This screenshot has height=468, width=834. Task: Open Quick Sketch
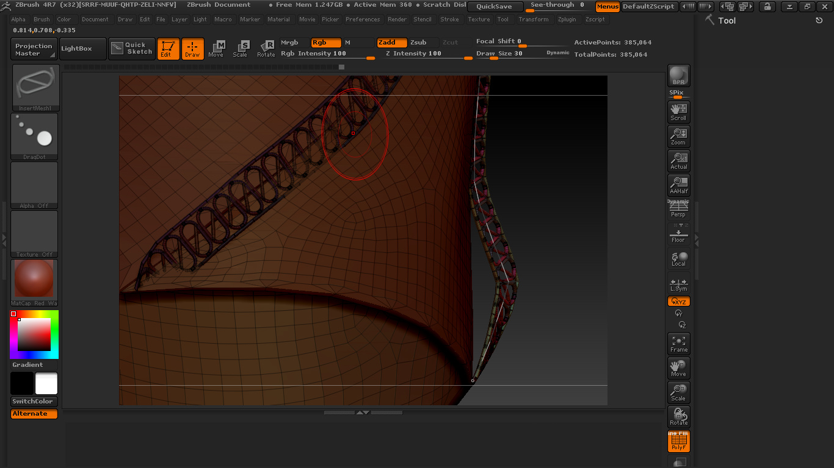tap(132, 49)
